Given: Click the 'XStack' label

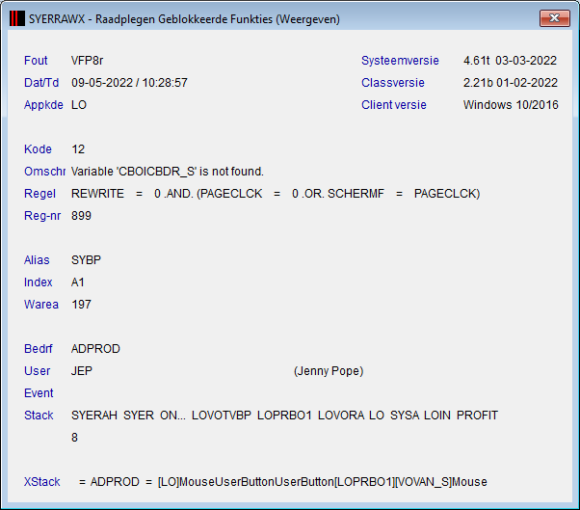Looking at the screenshot, I should click(42, 482).
